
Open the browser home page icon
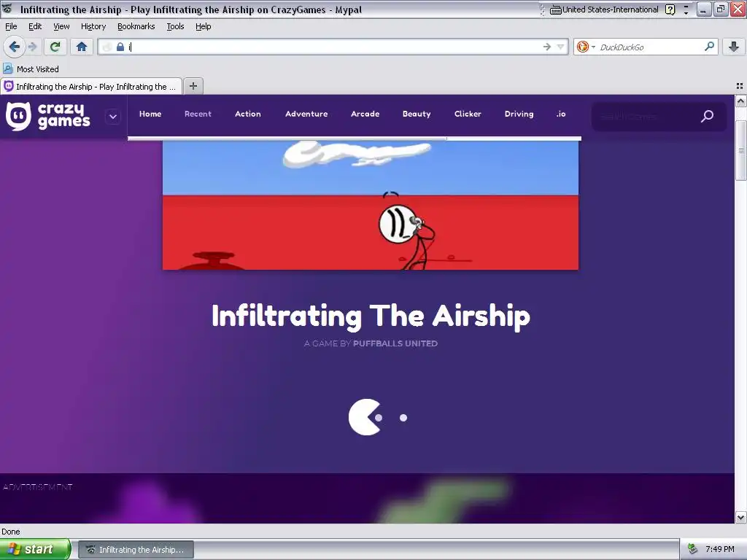click(x=82, y=47)
